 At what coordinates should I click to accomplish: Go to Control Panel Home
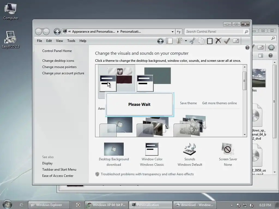click(57, 51)
